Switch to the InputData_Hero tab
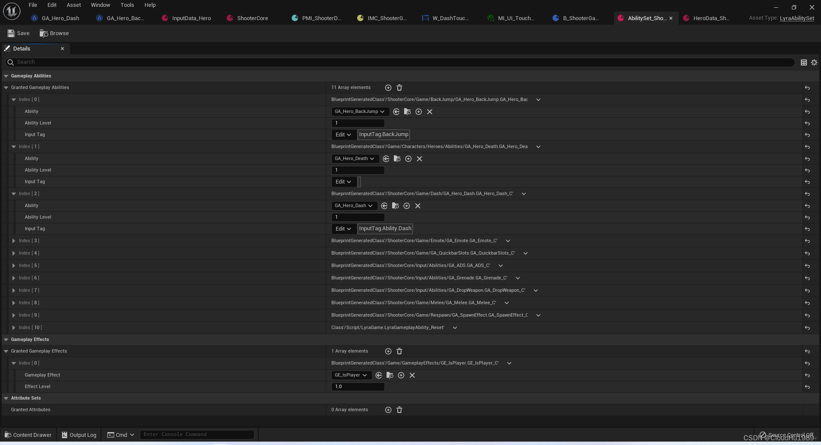 tap(187, 18)
